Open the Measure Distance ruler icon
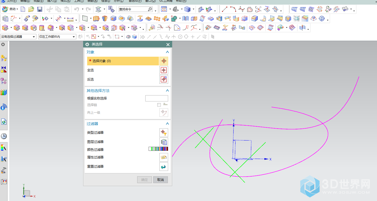The width and height of the screenshot is (377, 201). (x=70, y=19)
